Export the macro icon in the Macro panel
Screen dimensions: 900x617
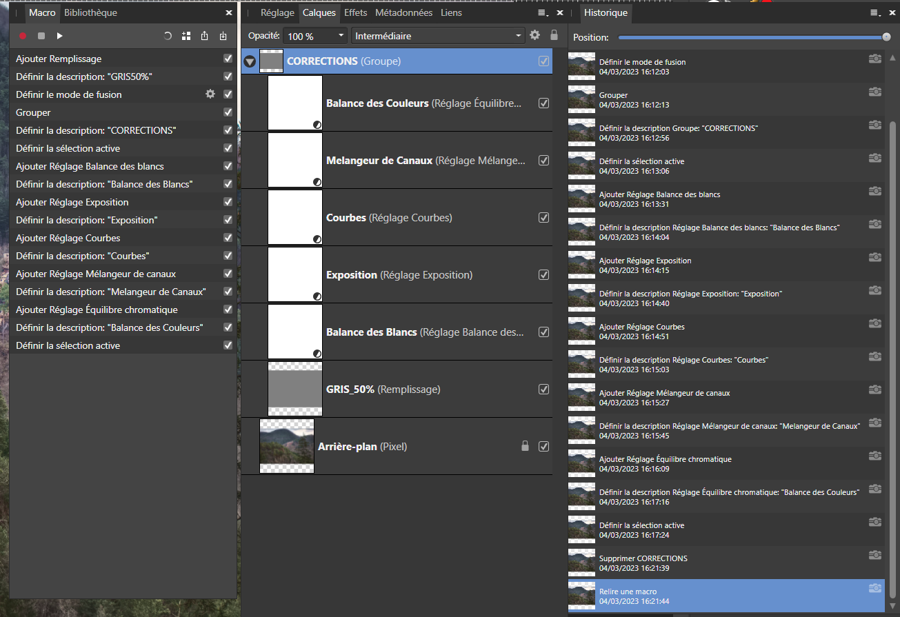pyautogui.click(x=205, y=36)
